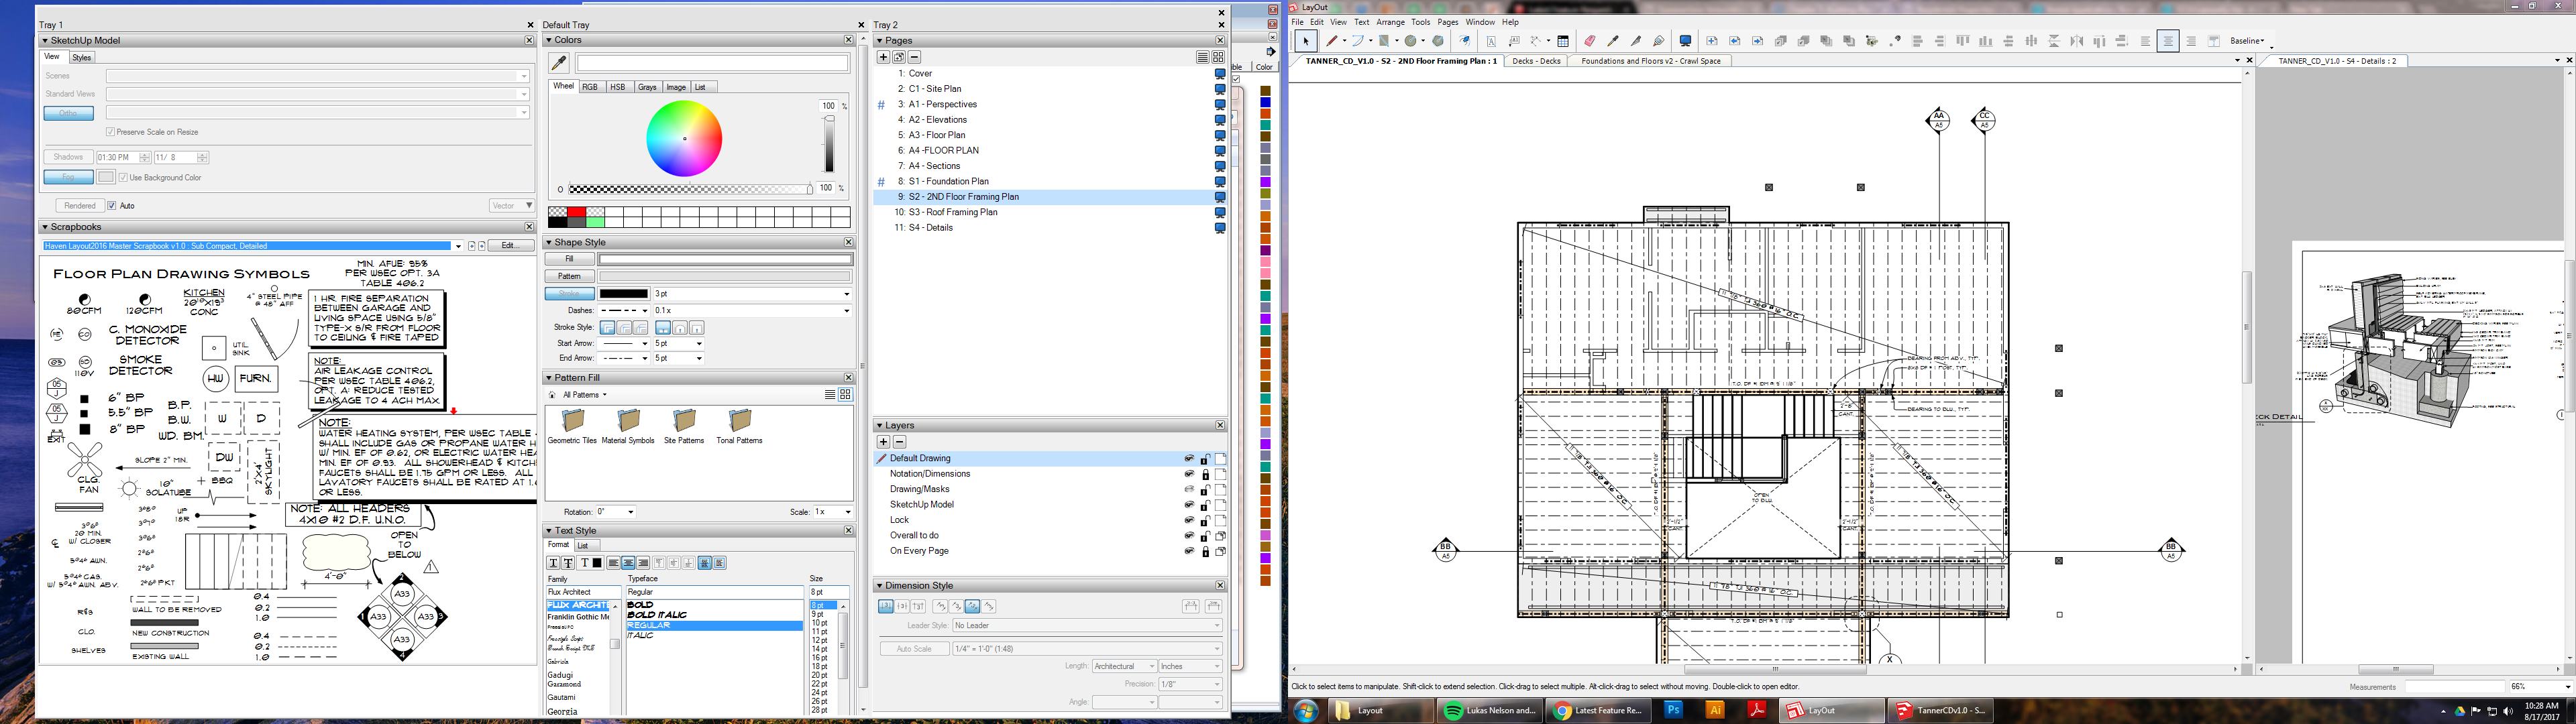Click the Table tool icon
2576x724 pixels.
1563,41
